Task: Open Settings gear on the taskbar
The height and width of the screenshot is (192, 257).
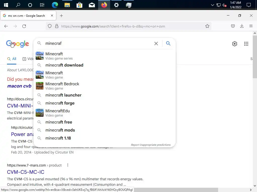Action: (116, 5)
